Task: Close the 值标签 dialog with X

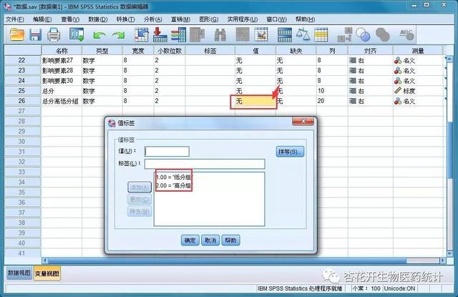Action: (303, 121)
